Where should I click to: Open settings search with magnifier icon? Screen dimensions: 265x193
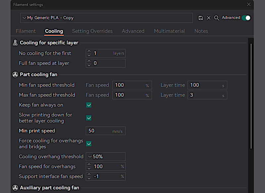[217, 18]
